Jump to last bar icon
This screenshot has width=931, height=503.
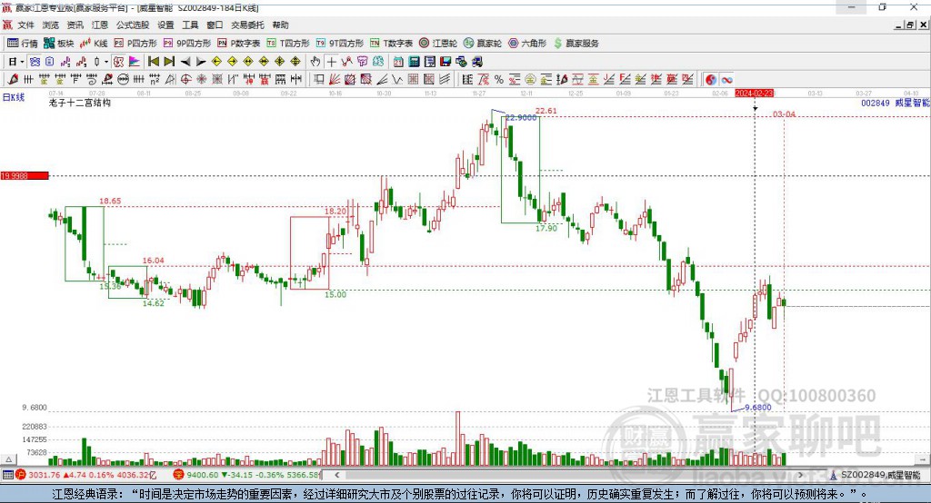pos(169,62)
